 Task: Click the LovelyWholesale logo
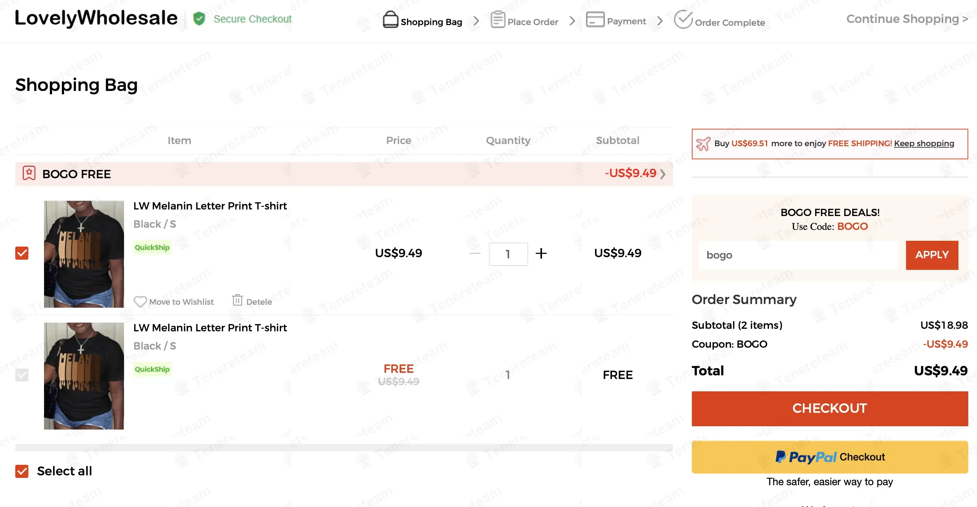(x=96, y=18)
